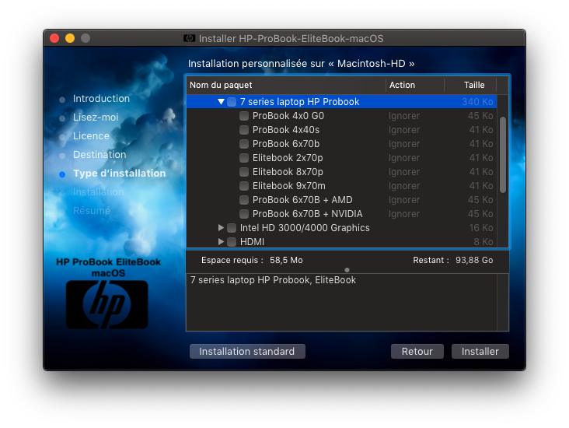Click the Ignorer action for ProBook 4x40s
Image resolution: width=569 pixels, height=428 pixels.
(404, 130)
